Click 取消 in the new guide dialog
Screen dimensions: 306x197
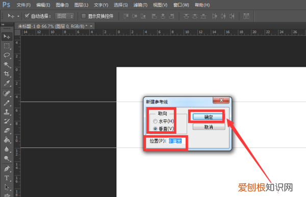click(209, 127)
